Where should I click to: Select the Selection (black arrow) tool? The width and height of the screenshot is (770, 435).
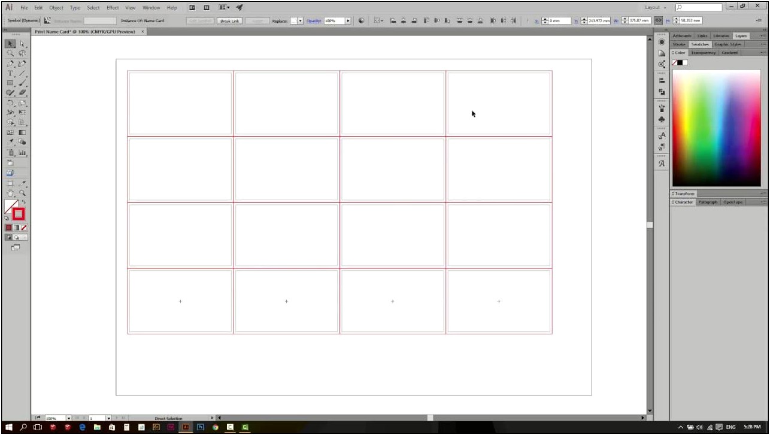point(10,44)
